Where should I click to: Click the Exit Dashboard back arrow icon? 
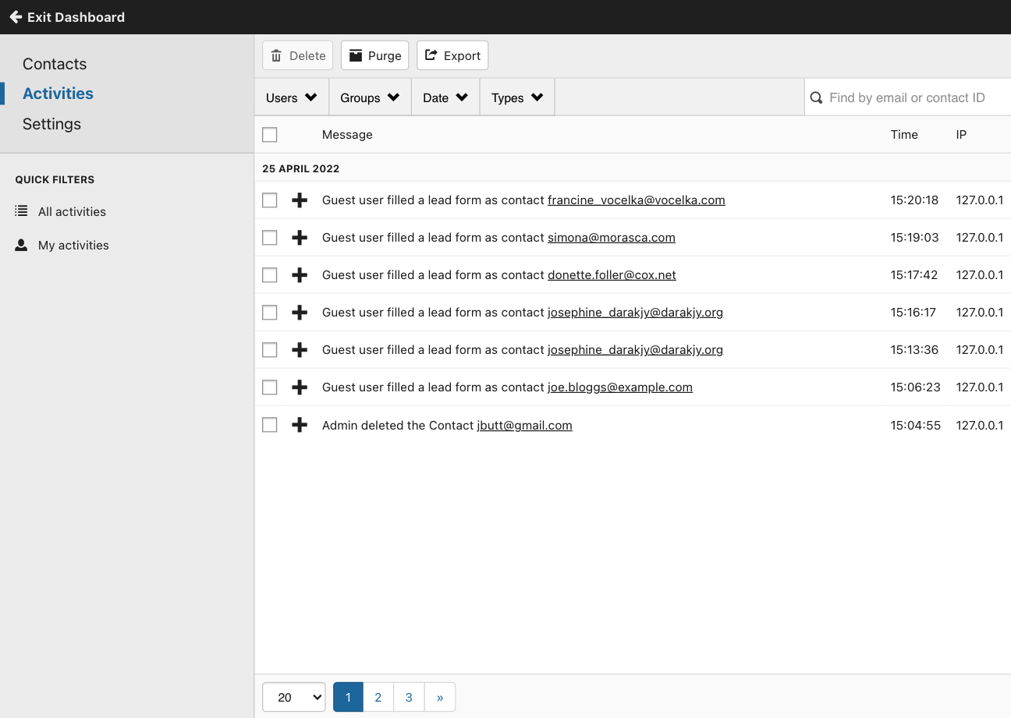(x=15, y=17)
